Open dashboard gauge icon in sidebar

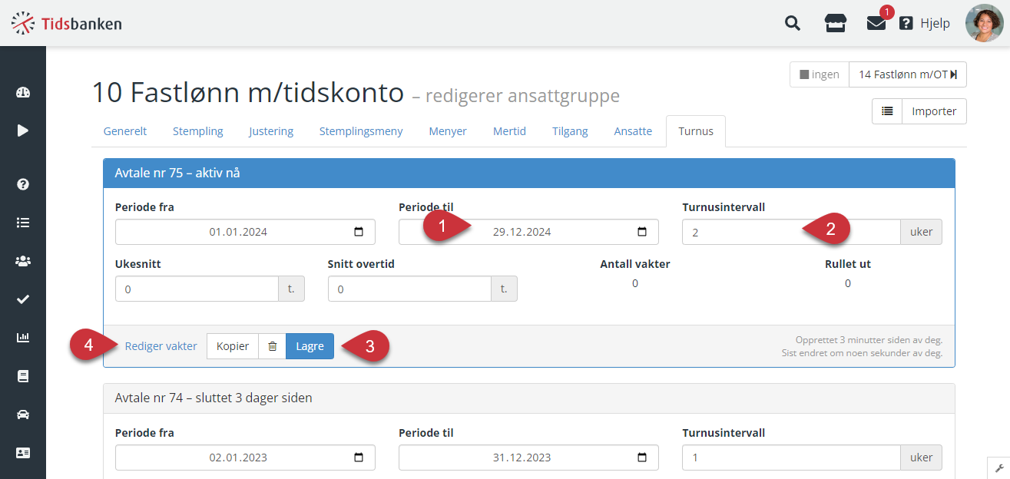coord(23,93)
